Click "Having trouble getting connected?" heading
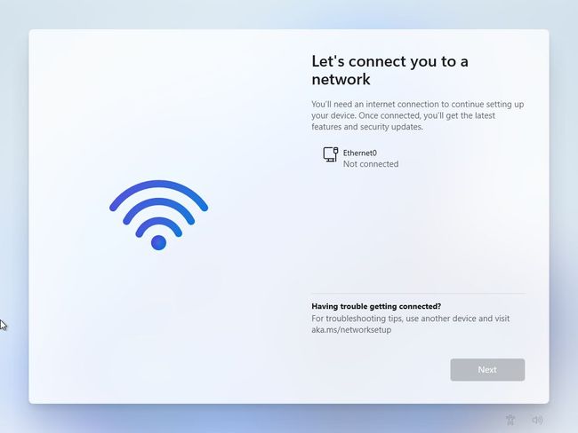 pos(376,306)
